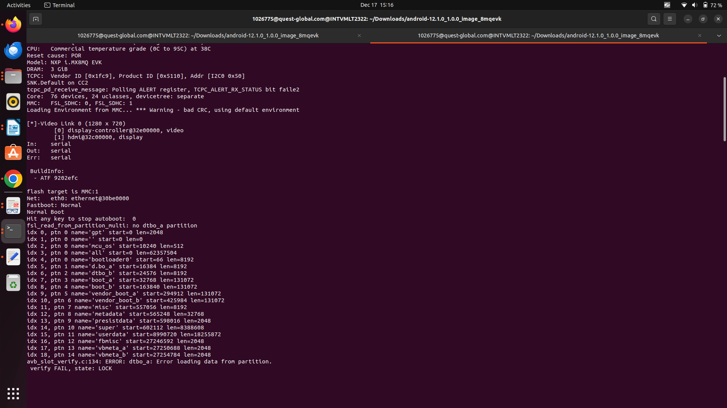Open Thunderbird mail from the dock
Image resolution: width=727 pixels, height=408 pixels.
tap(13, 50)
